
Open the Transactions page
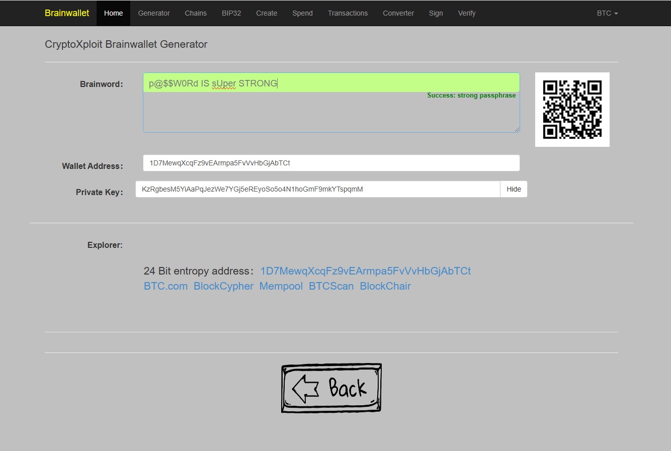[348, 13]
